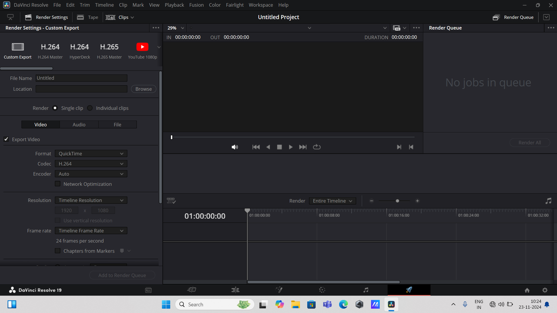Screen dimensions: 557x313
Task: Play reverse in the viewer
Action: coord(268,147)
